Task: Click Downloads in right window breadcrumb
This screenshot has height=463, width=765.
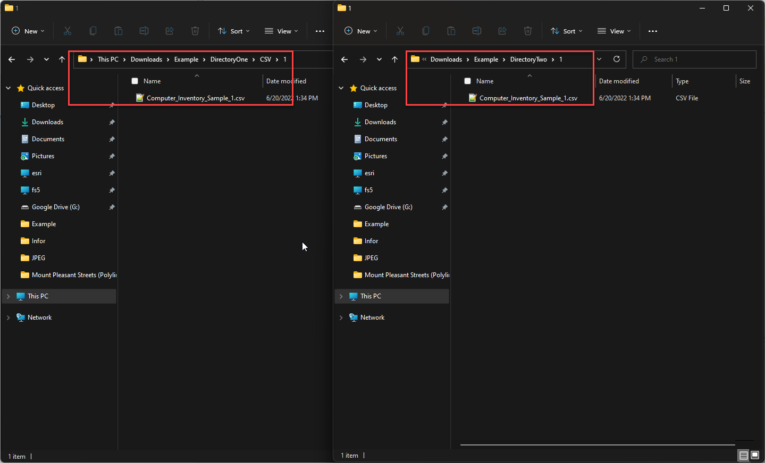Action: tap(446, 59)
